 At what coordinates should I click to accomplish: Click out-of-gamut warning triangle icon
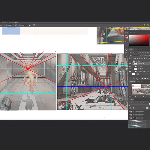[x=126, y=42]
